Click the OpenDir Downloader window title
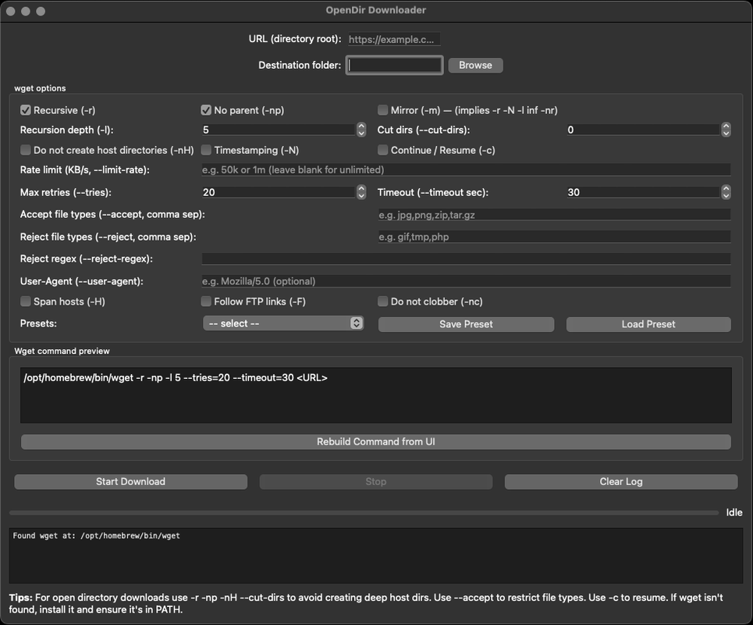The width and height of the screenshot is (753, 625). pyautogui.click(x=375, y=10)
